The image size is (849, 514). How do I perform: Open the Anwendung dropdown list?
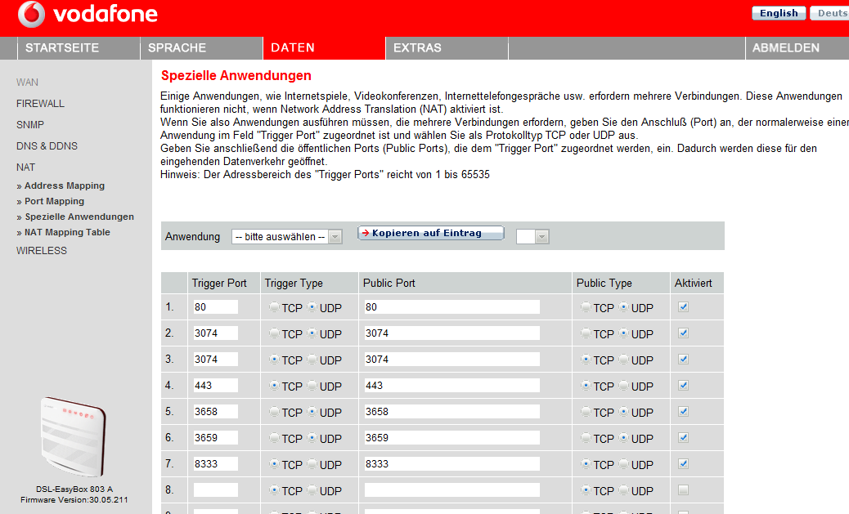280,236
